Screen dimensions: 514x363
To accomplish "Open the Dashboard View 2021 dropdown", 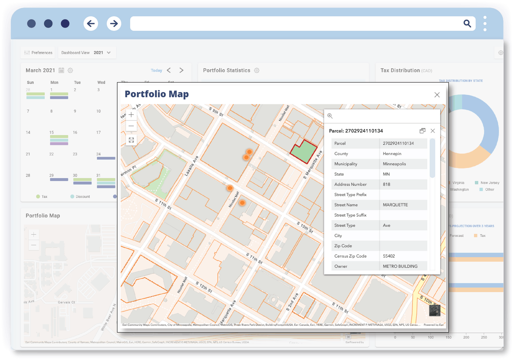I will click(109, 52).
